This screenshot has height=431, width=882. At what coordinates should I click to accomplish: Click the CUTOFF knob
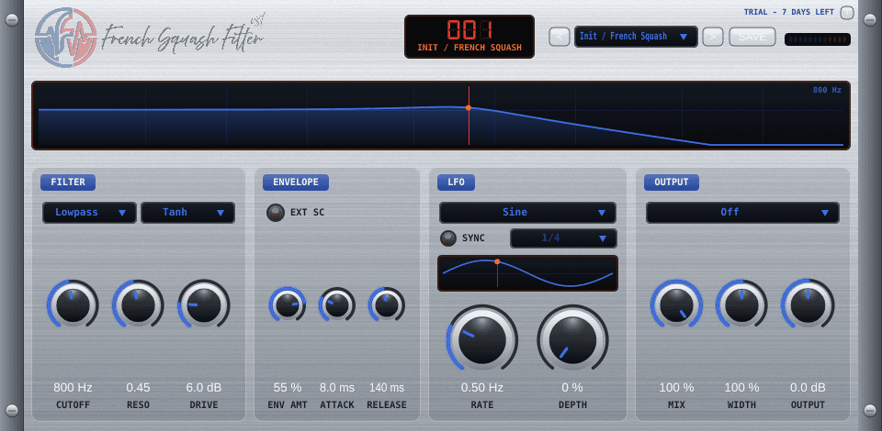(73, 305)
